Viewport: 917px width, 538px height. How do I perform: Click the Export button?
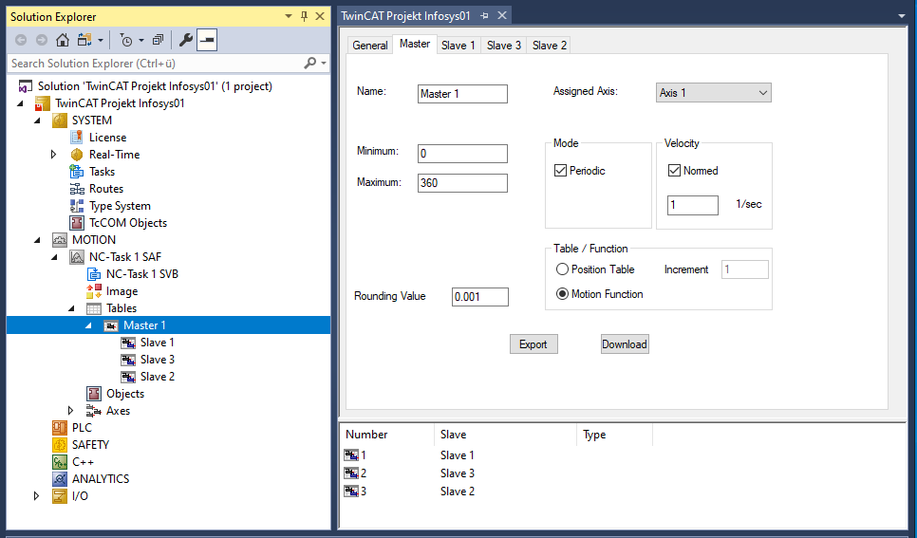[533, 344]
